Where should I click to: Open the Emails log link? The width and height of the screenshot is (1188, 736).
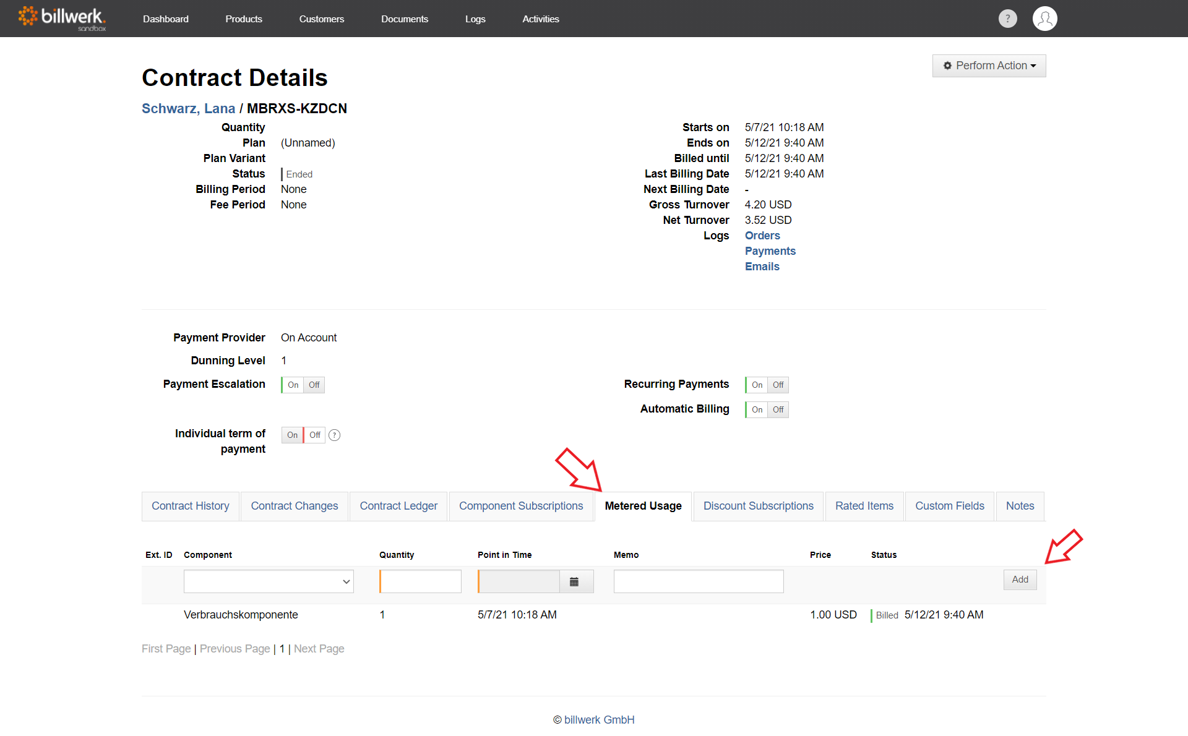coord(762,267)
